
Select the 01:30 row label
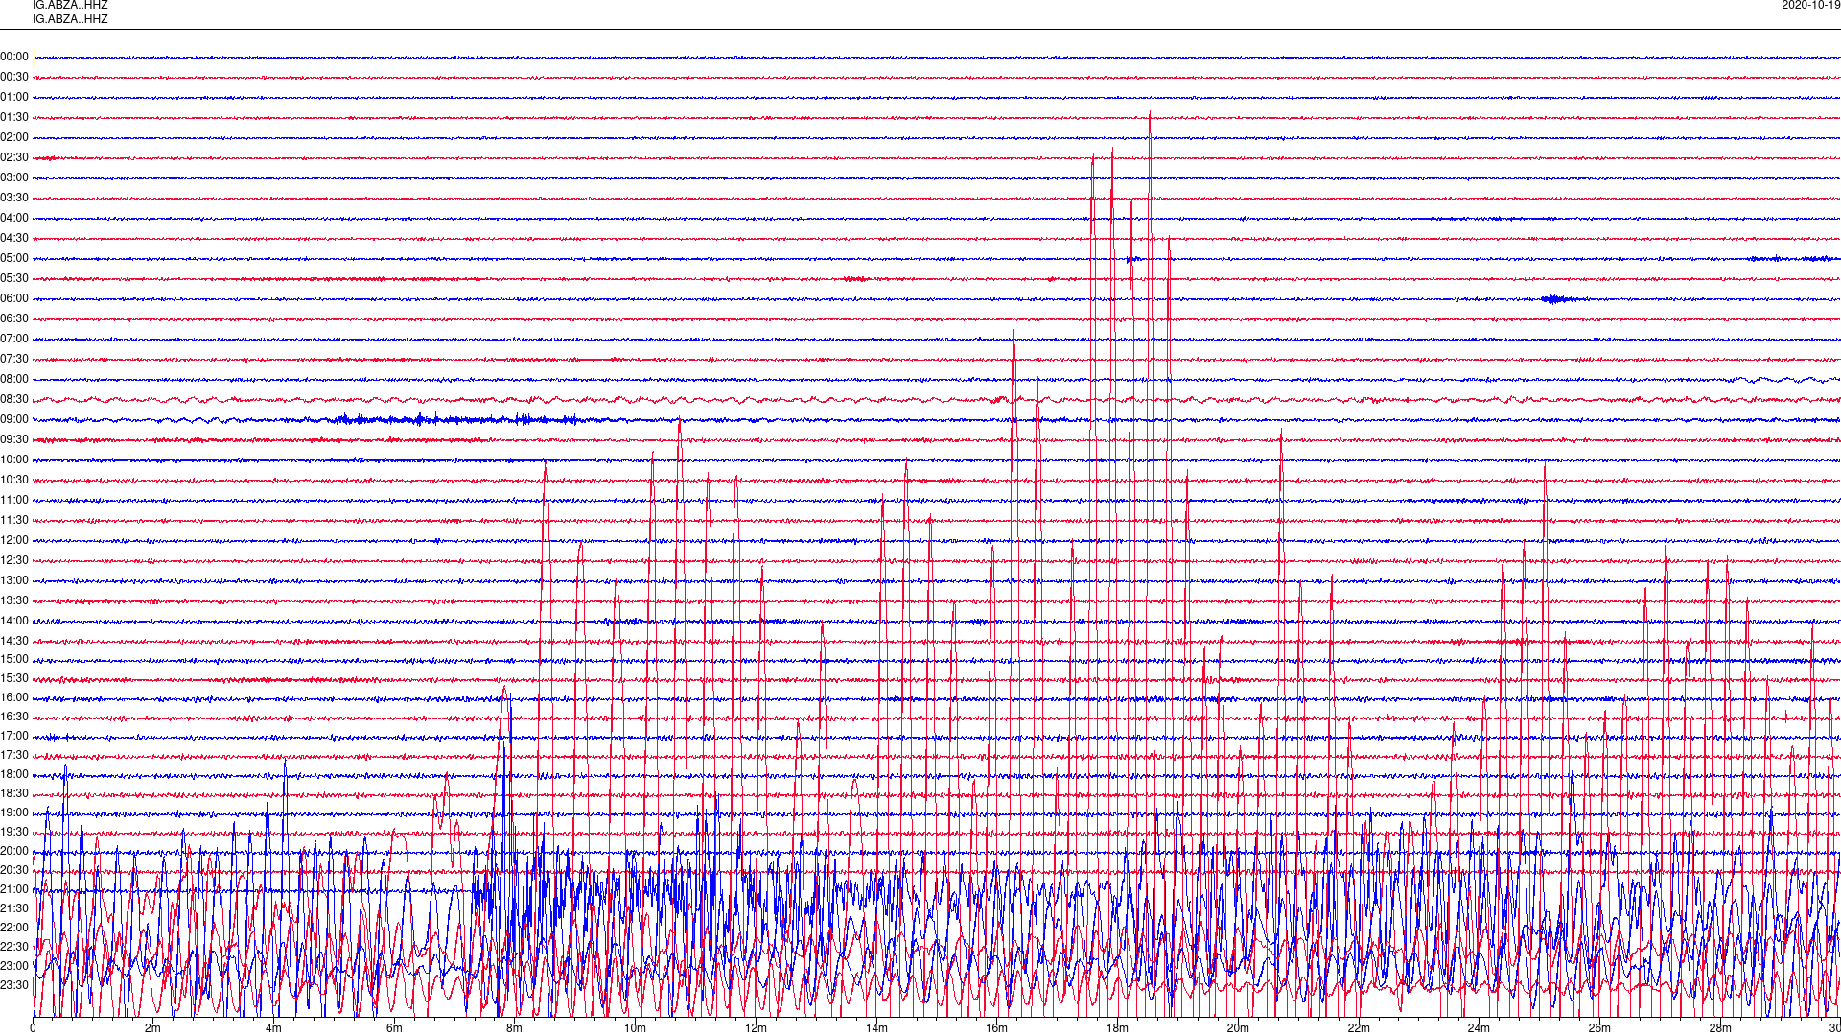tap(14, 118)
